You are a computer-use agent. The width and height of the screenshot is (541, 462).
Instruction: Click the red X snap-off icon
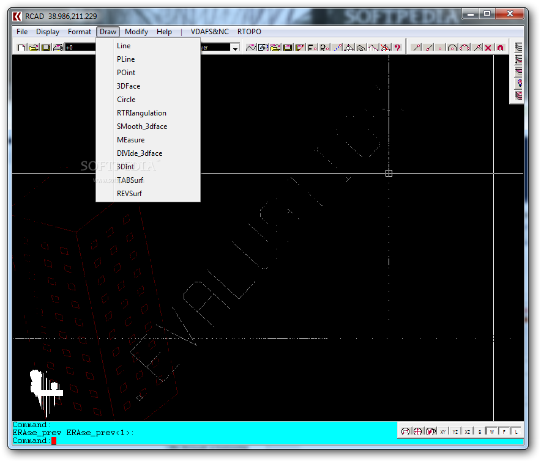[488, 48]
